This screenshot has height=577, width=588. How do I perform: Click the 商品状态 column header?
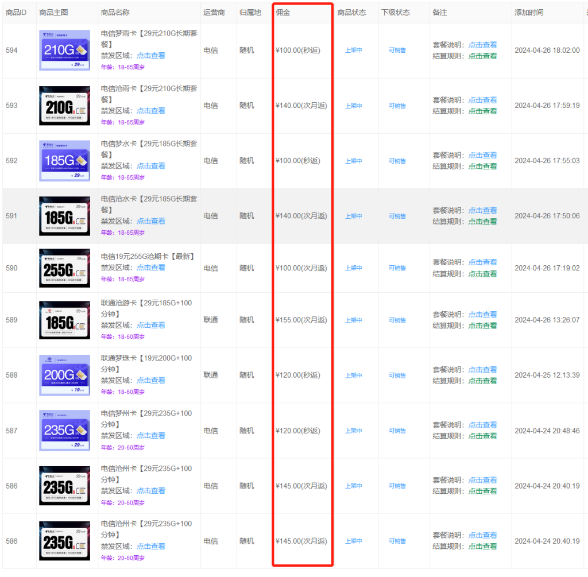[x=351, y=13]
